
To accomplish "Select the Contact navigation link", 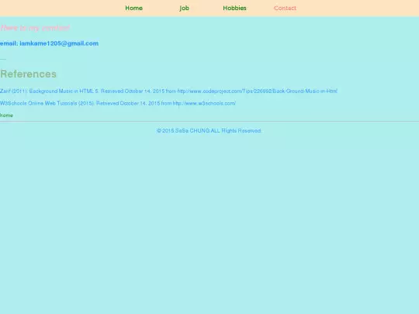I will pyautogui.click(x=285, y=8).
